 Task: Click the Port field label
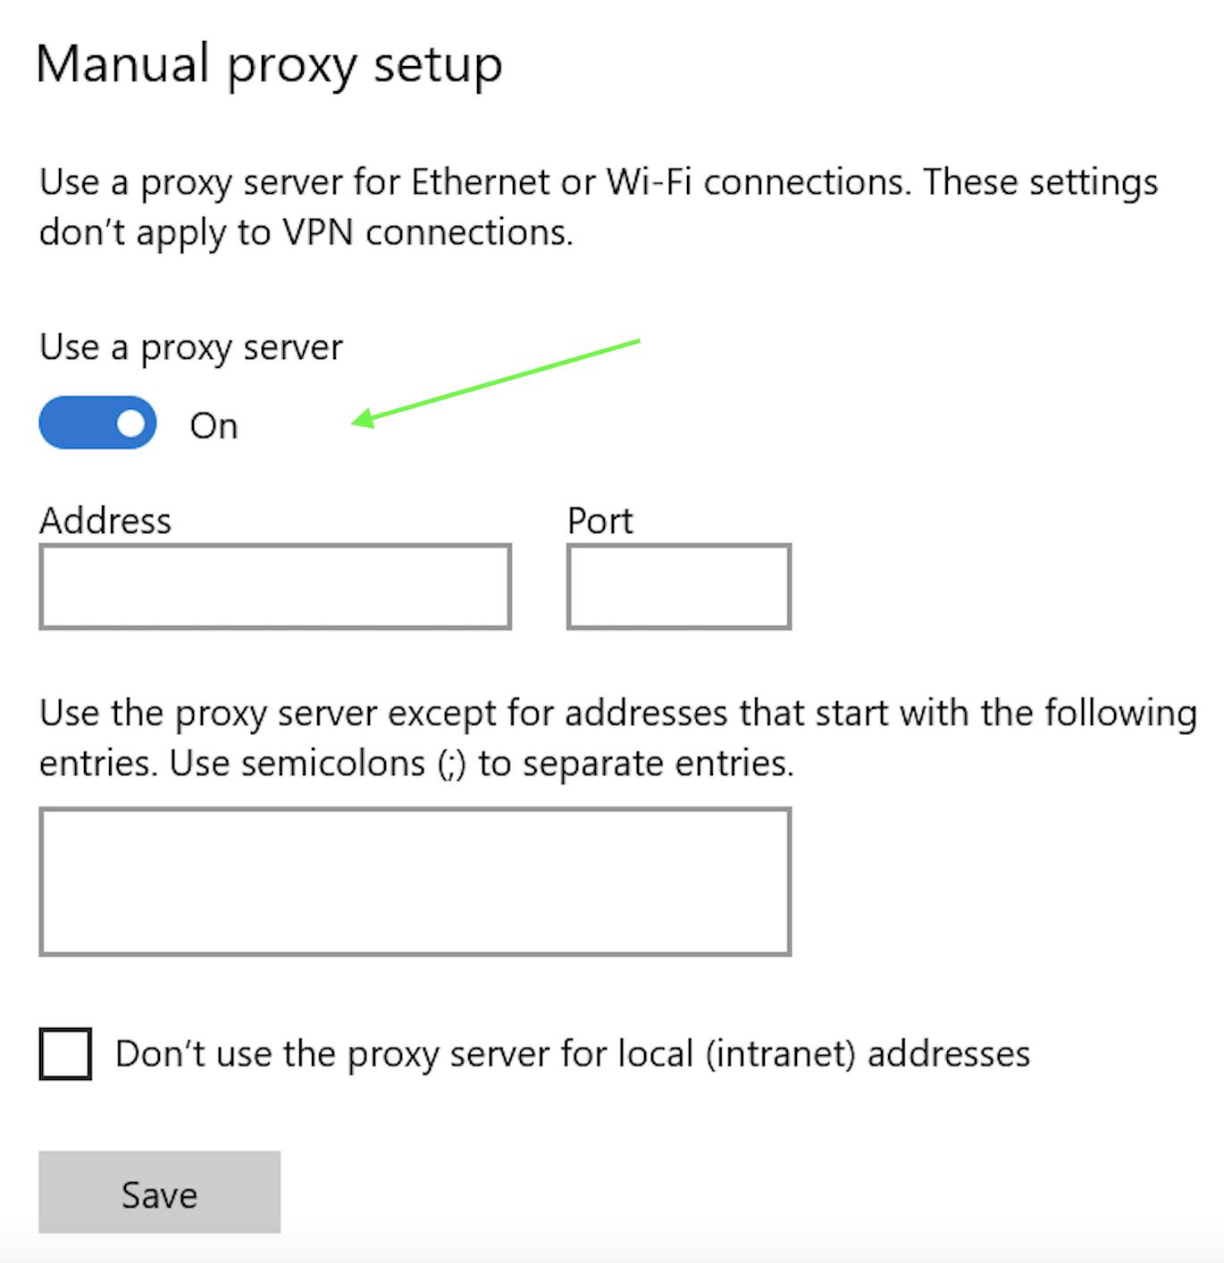pyautogui.click(x=599, y=521)
